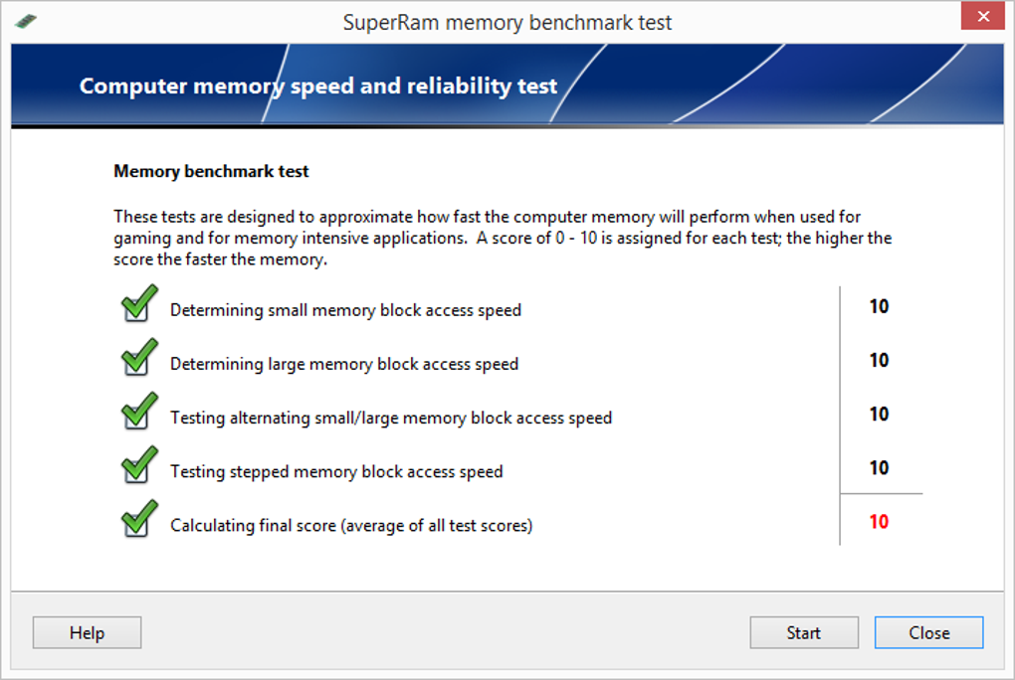Click the final score calculation checkmark
The image size is (1015, 680).
tap(138, 519)
